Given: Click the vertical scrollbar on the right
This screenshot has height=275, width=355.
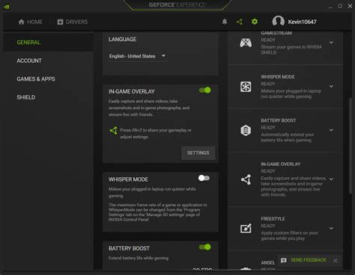Looking at the screenshot, I should pos(351,146).
